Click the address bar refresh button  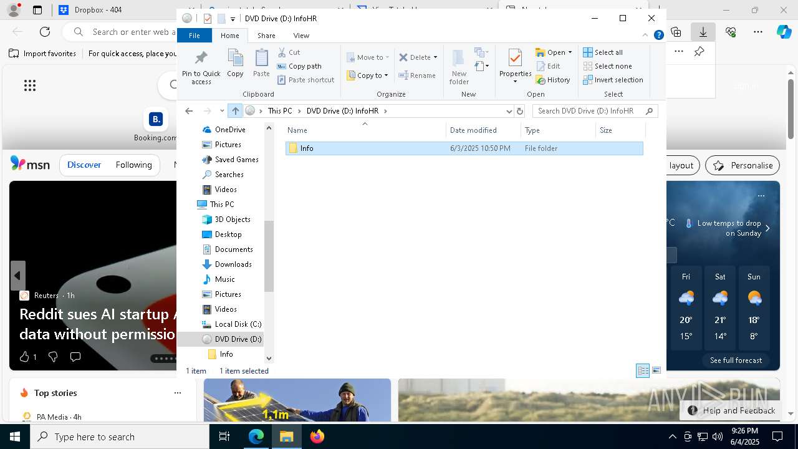point(520,111)
